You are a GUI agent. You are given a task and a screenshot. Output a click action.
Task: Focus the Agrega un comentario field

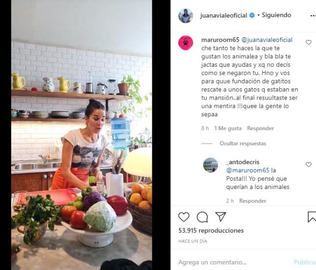[x=234, y=262]
